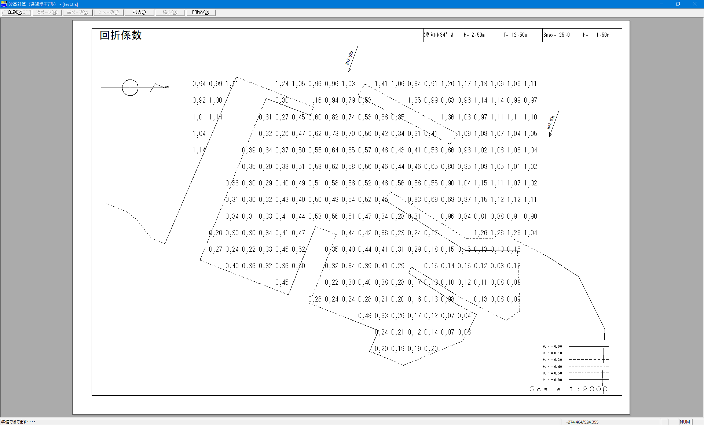
Task: Click the diffraction value 0.88
Action: coord(497,217)
